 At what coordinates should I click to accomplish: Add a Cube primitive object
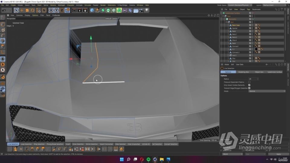tap(92, 10)
